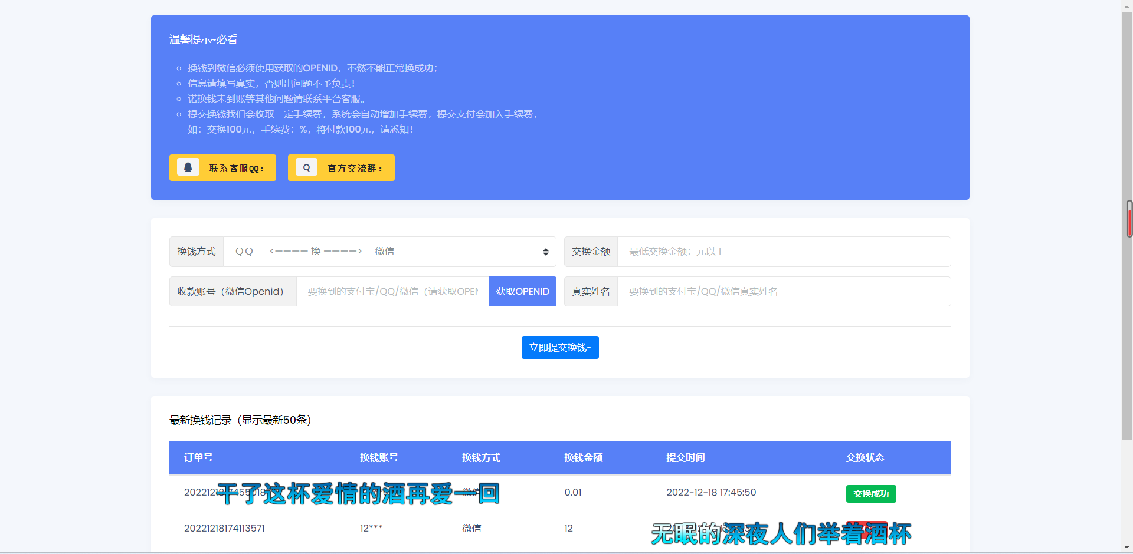The height and width of the screenshot is (554, 1133).
Task: Click the 温馨提示~必看 notice heading
Action: [x=202, y=39]
